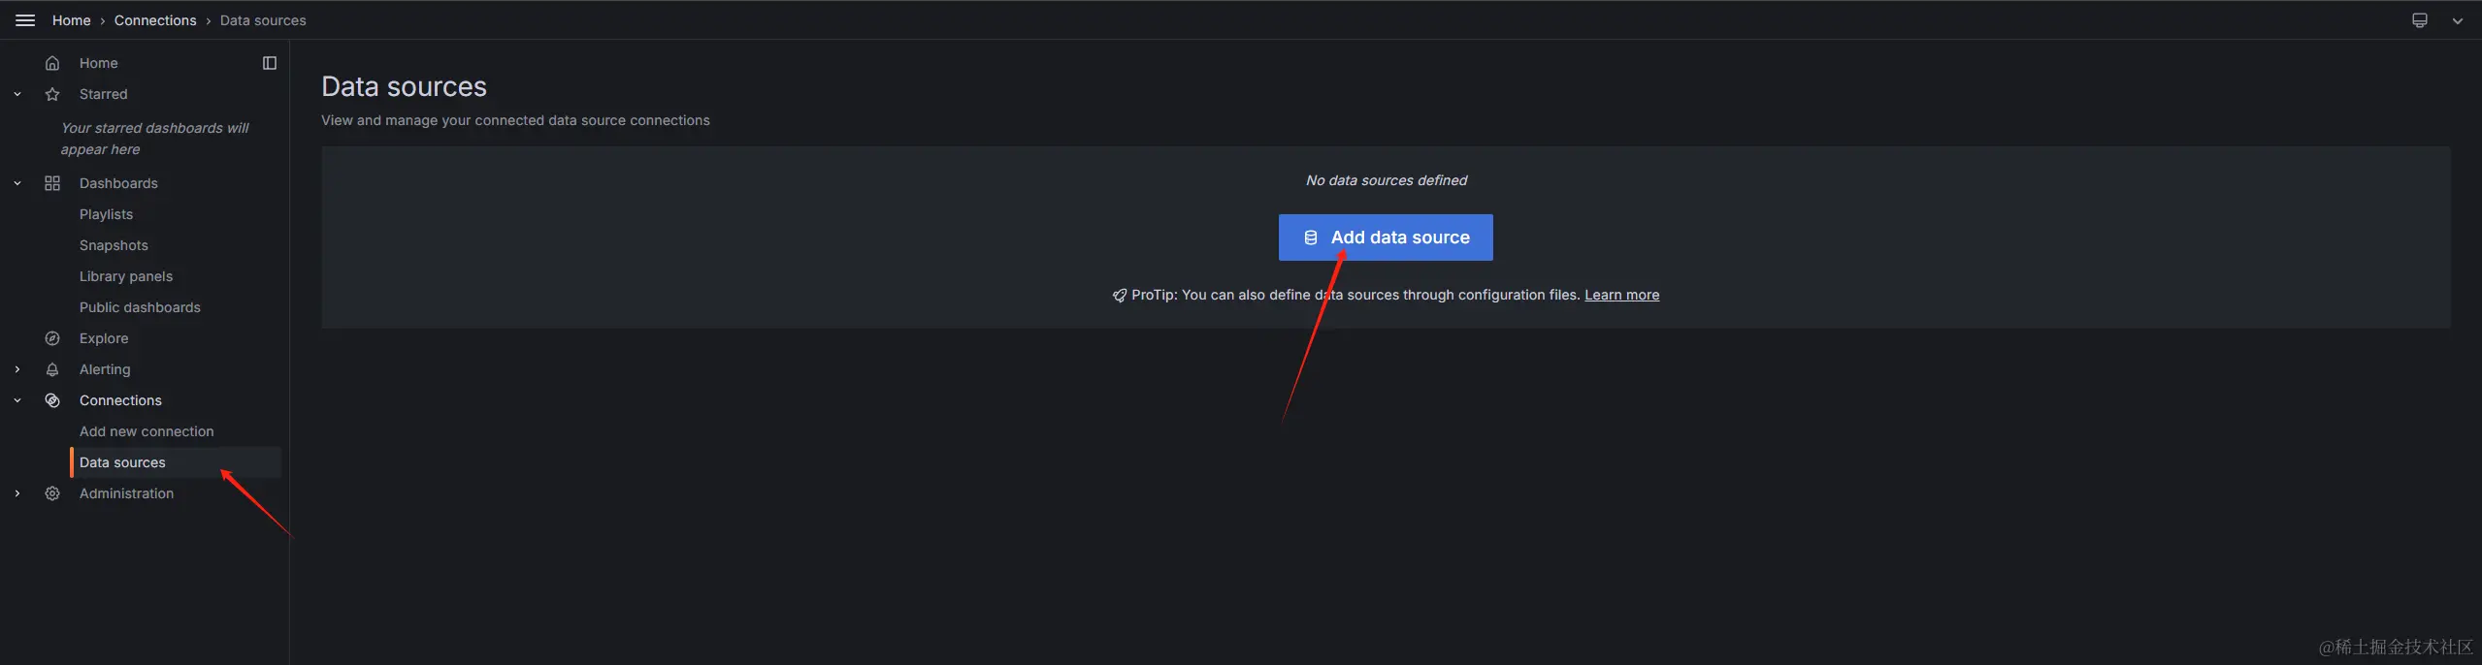Open Home in the sidebar
The width and height of the screenshot is (2482, 665).
pyautogui.click(x=98, y=63)
